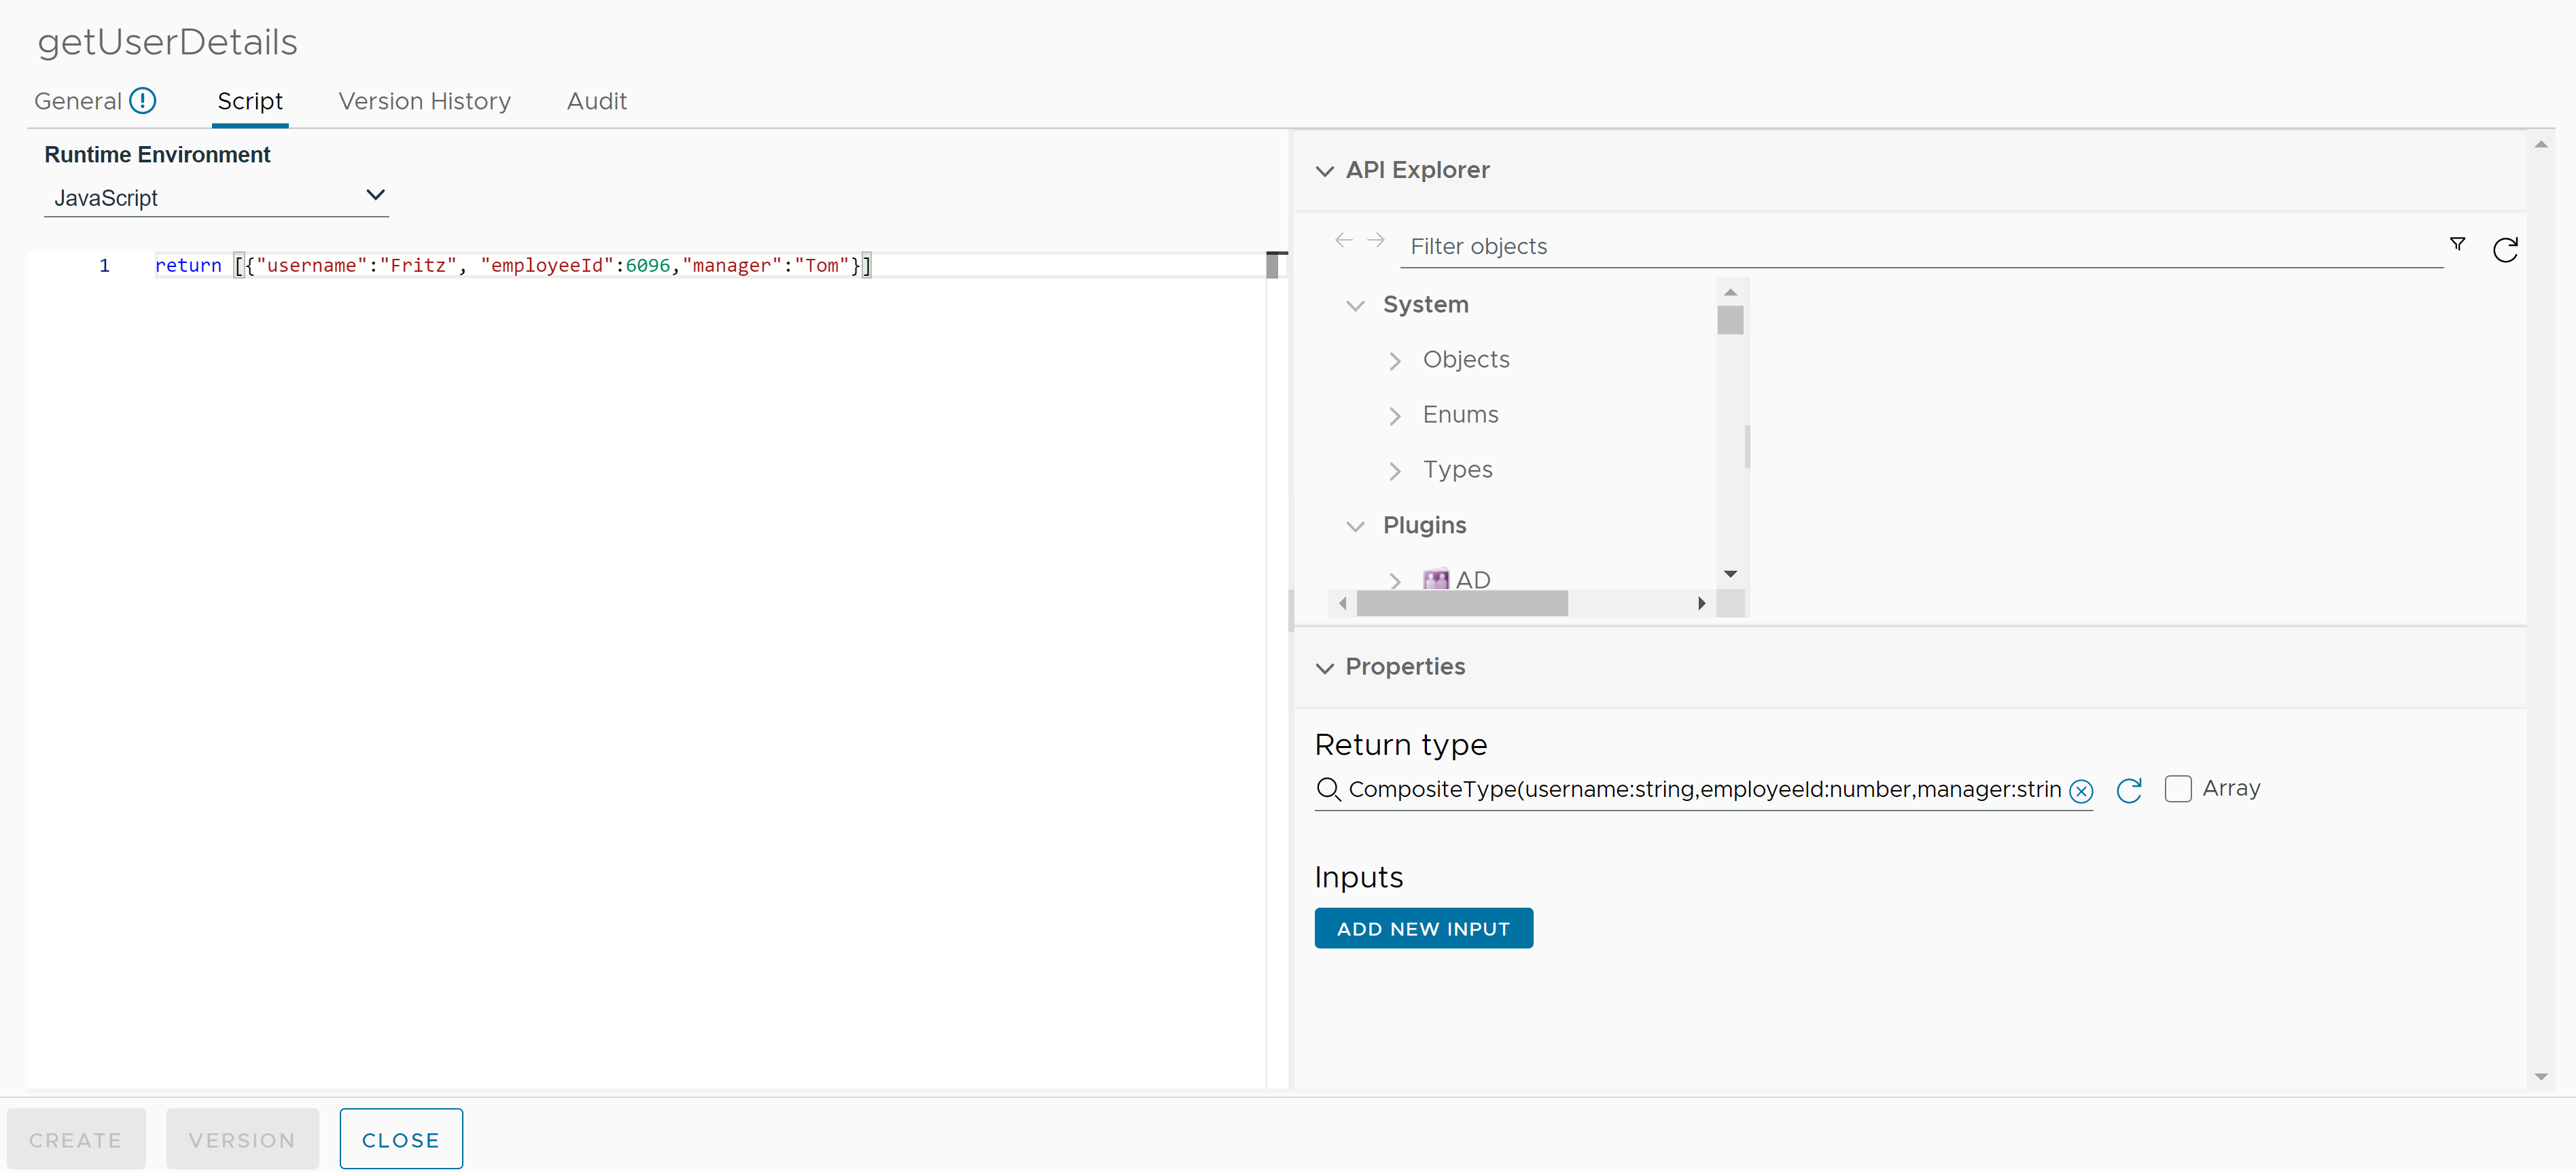
Task: Collapse the Properties section
Action: [1328, 666]
